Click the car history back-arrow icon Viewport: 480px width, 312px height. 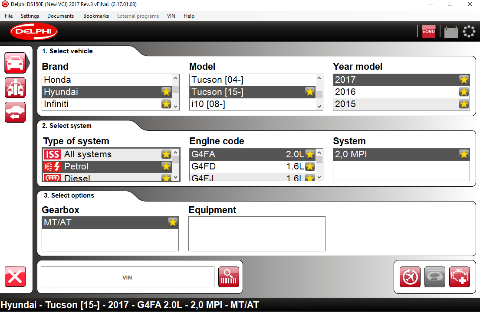click(x=15, y=113)
